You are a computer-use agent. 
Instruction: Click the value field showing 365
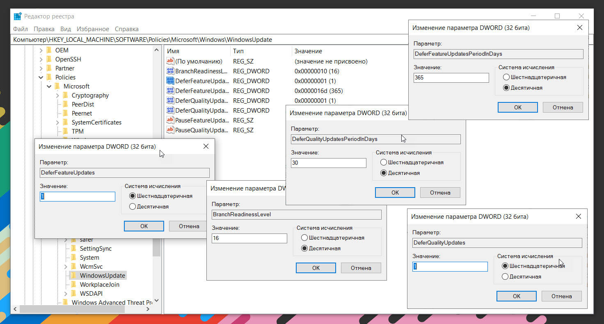click(451, 78)
